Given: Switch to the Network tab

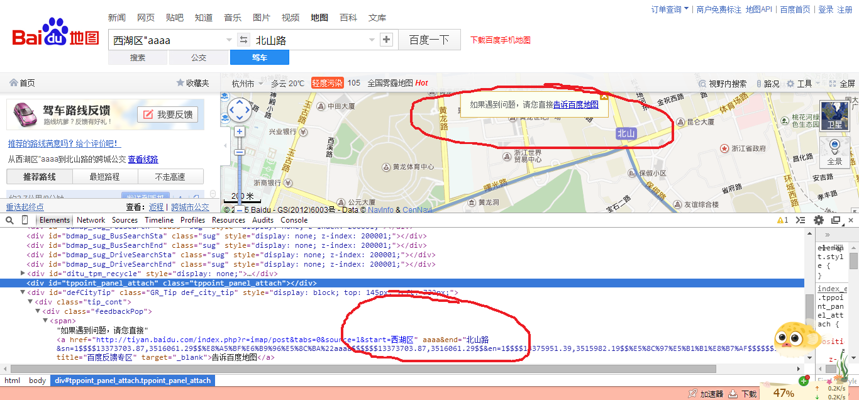Looking at the screenshot, I should (91, 220).
